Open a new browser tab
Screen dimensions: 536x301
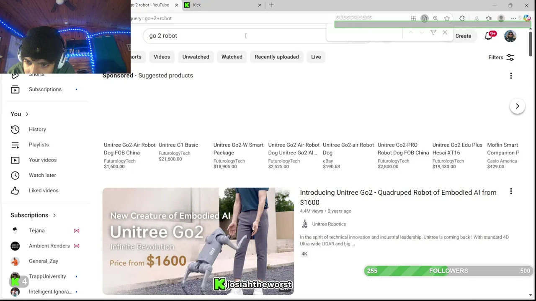271,5
